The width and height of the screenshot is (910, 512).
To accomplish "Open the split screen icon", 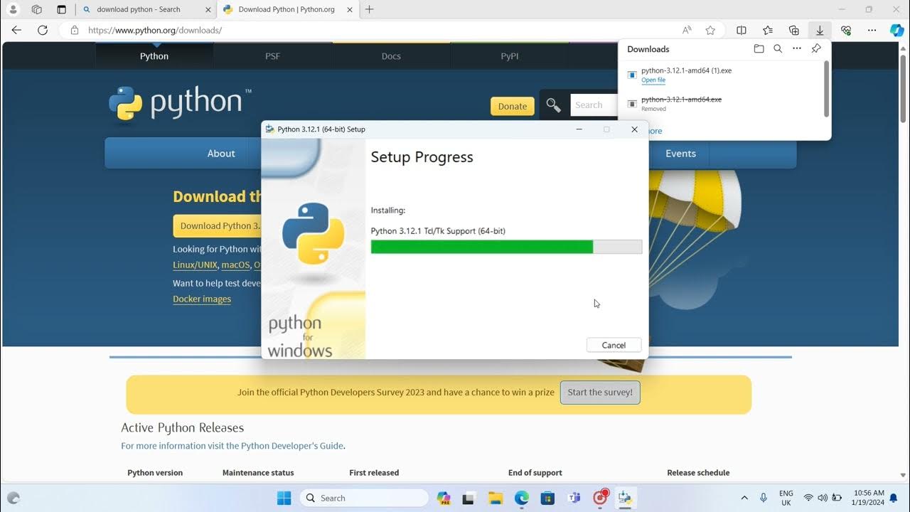I will tap(742, 31).
